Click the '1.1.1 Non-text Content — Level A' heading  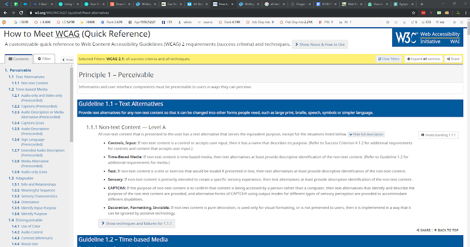pyautogui.click(x=126, y=127)
